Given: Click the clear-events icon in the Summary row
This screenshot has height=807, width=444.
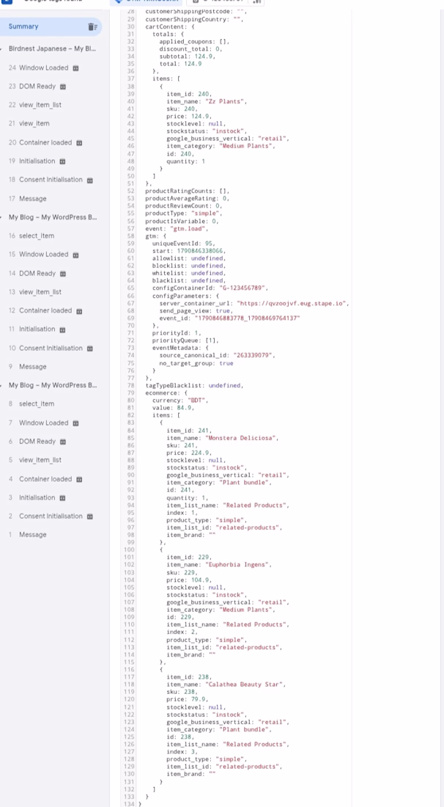Looking at the screenshot, I should 92,26.
